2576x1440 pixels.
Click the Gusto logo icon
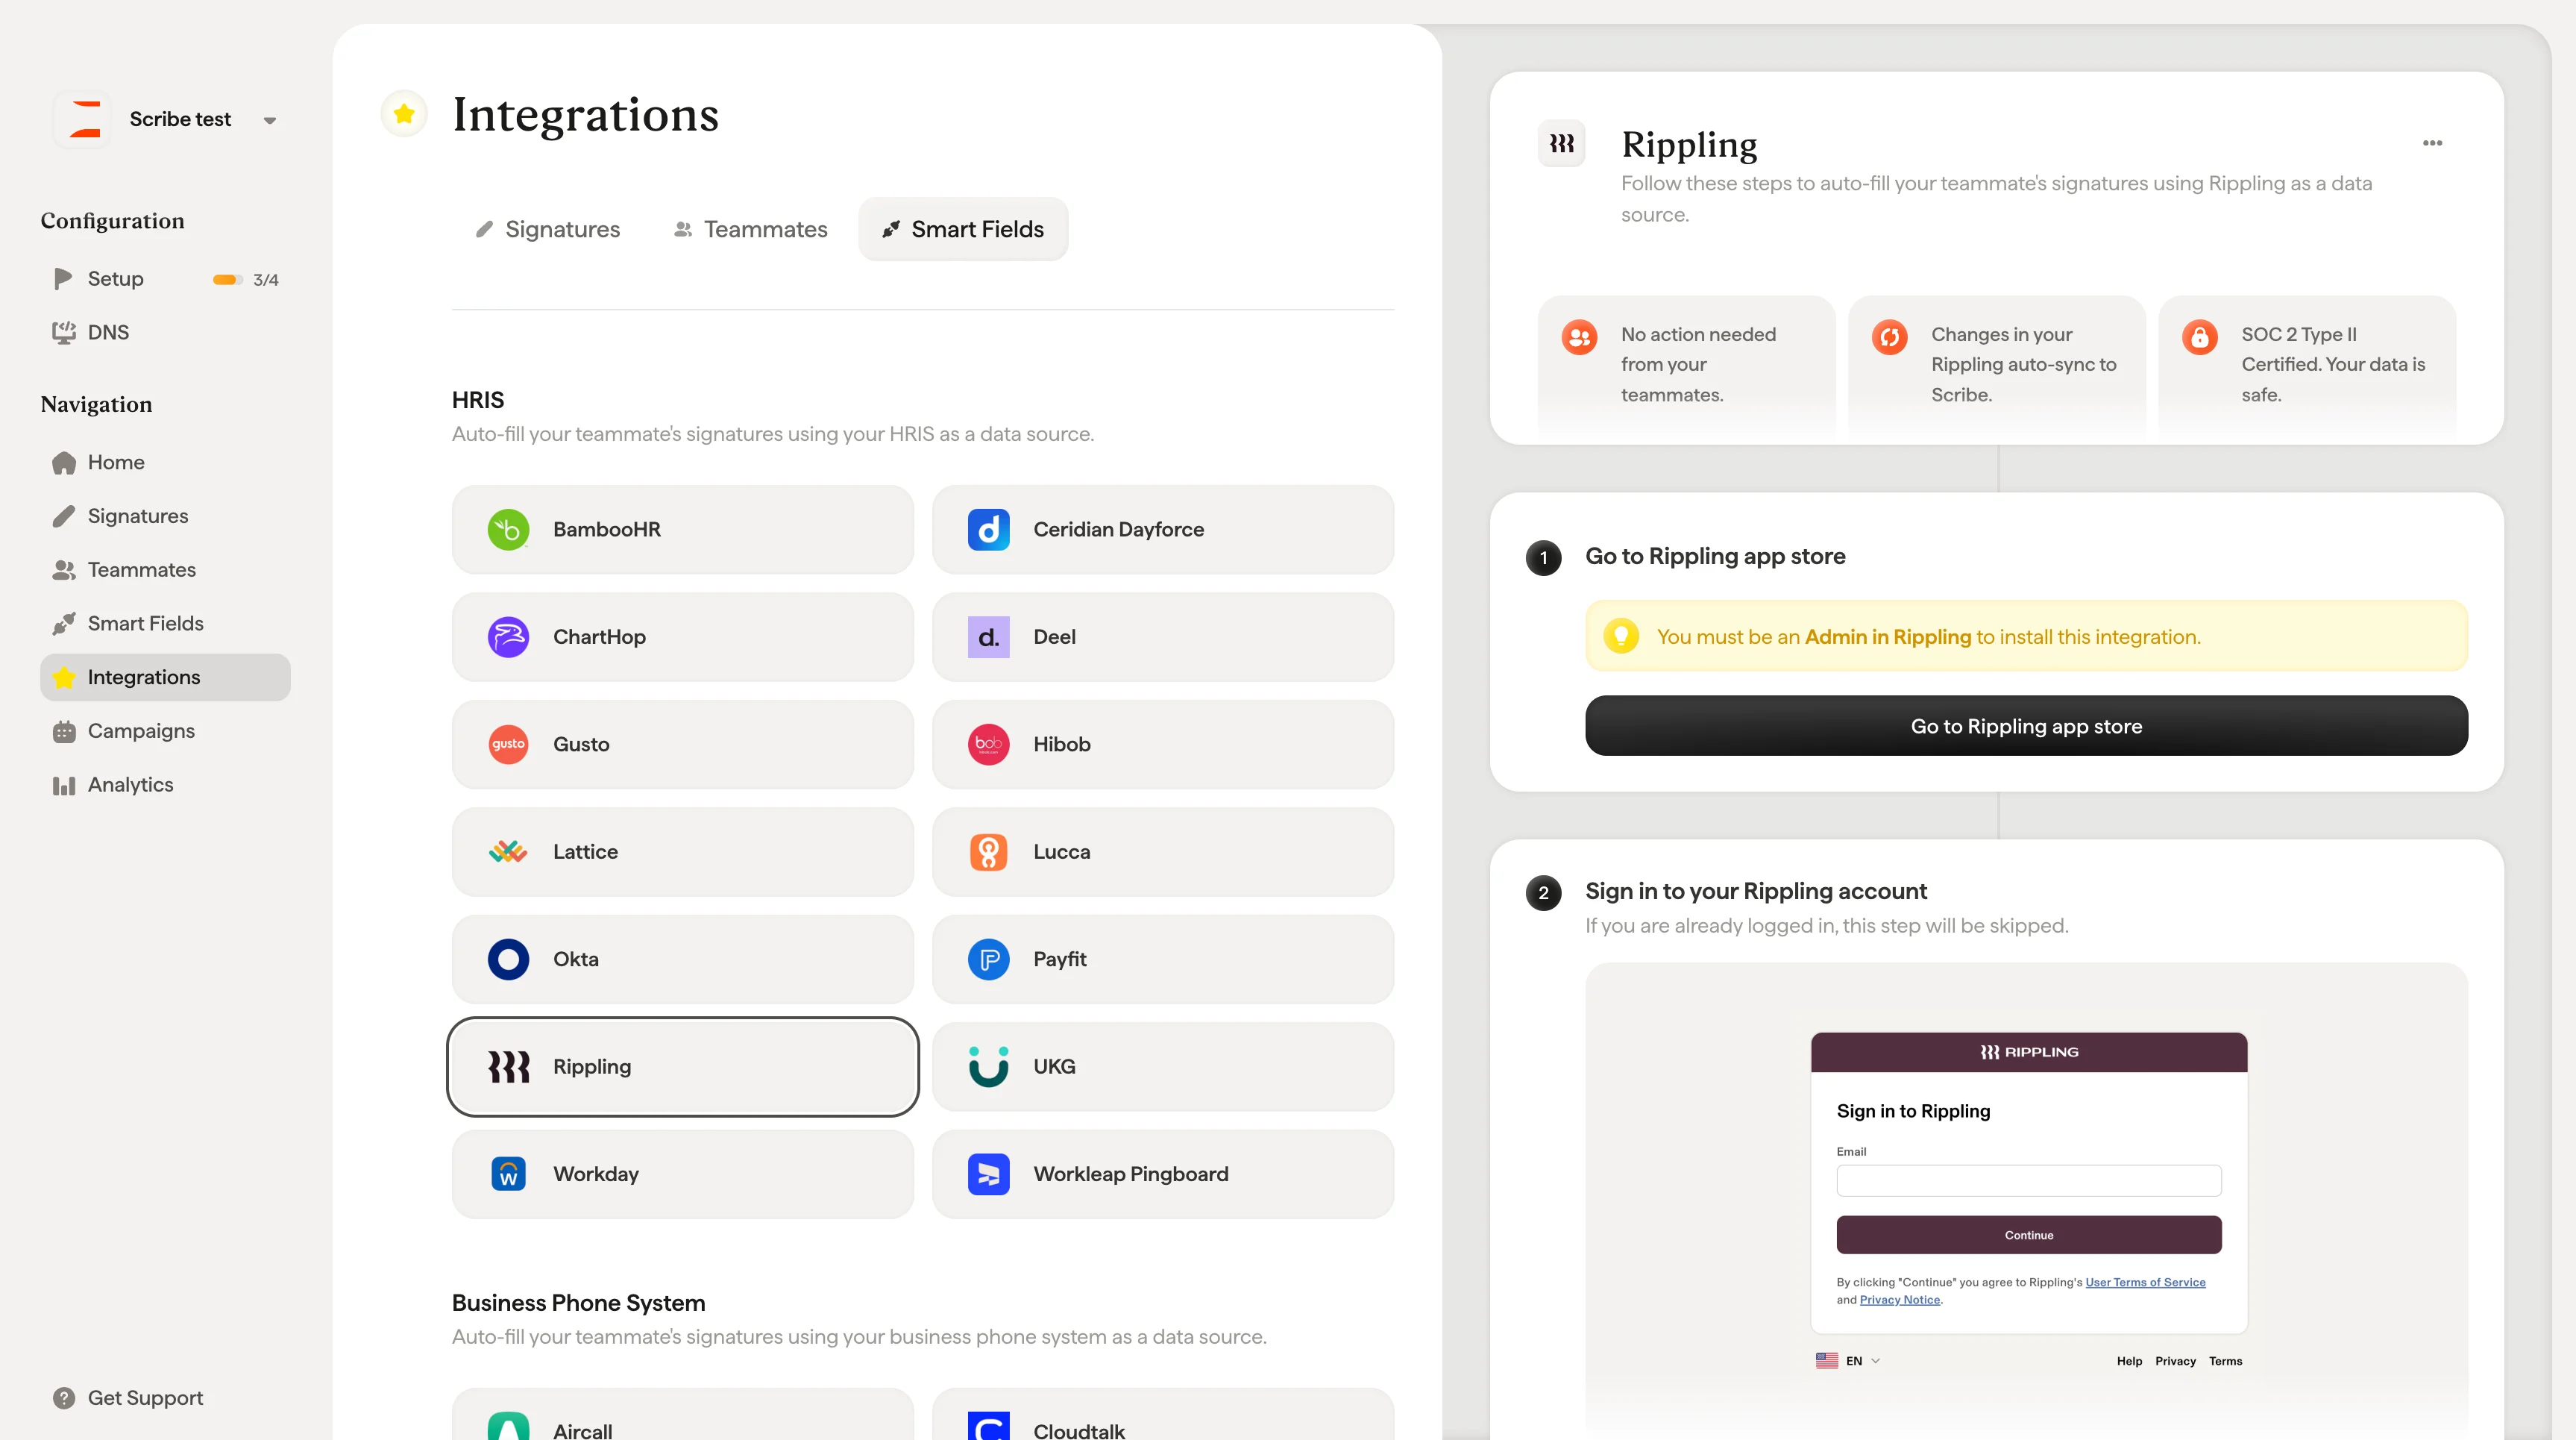508,745
